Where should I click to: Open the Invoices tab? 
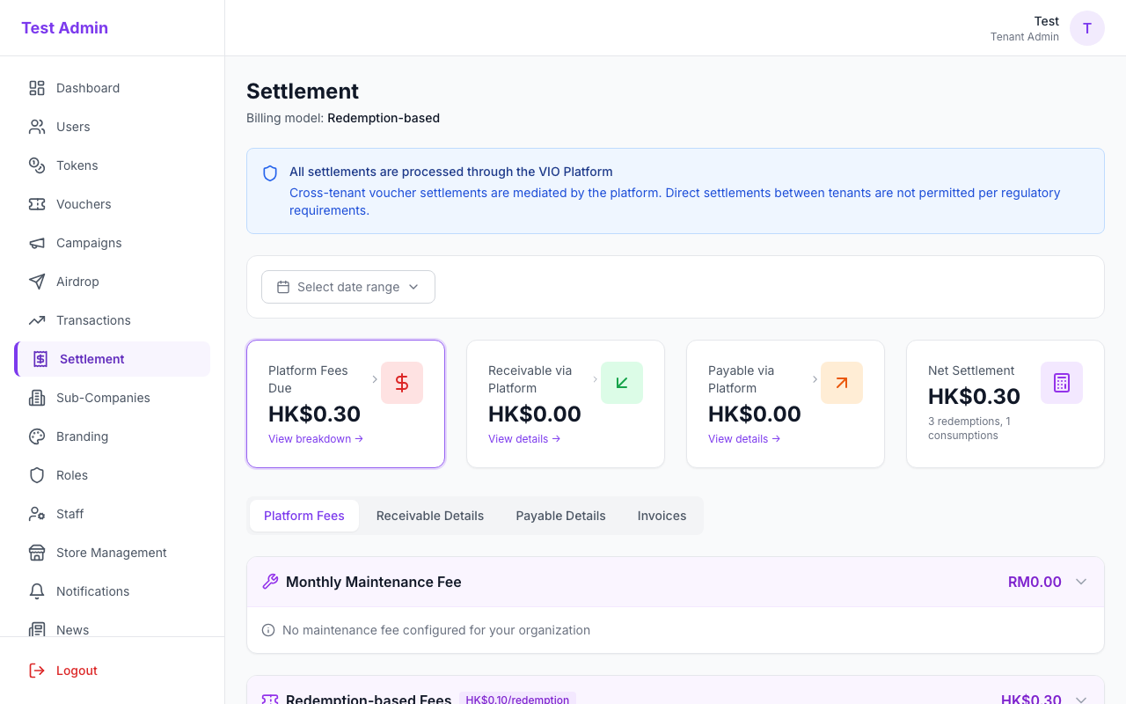(x=662, y=516)
